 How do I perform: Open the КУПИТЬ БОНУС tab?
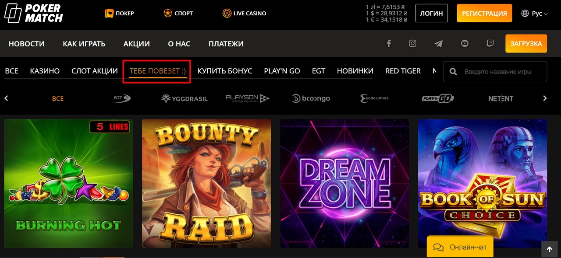coord(225,71)
